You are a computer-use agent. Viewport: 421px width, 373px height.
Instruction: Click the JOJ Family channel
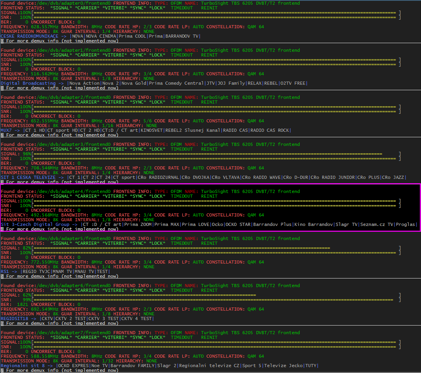231,83
